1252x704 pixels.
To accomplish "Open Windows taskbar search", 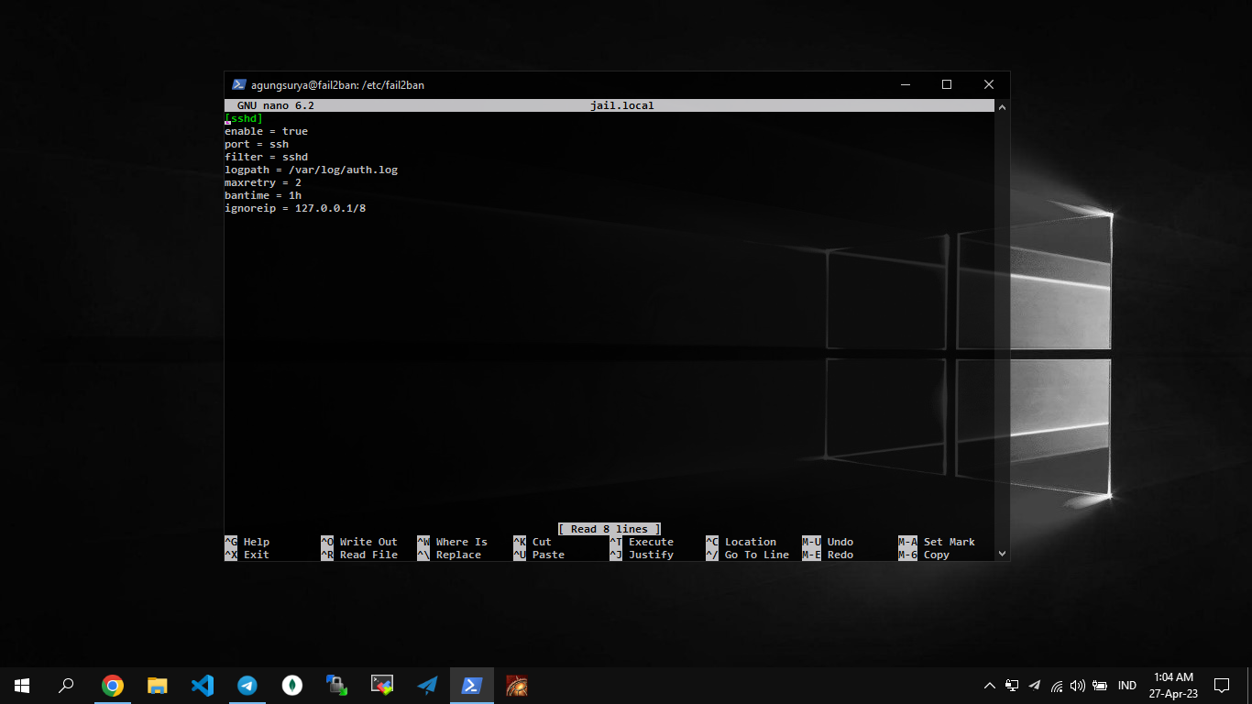I will [x=66, y=686].
